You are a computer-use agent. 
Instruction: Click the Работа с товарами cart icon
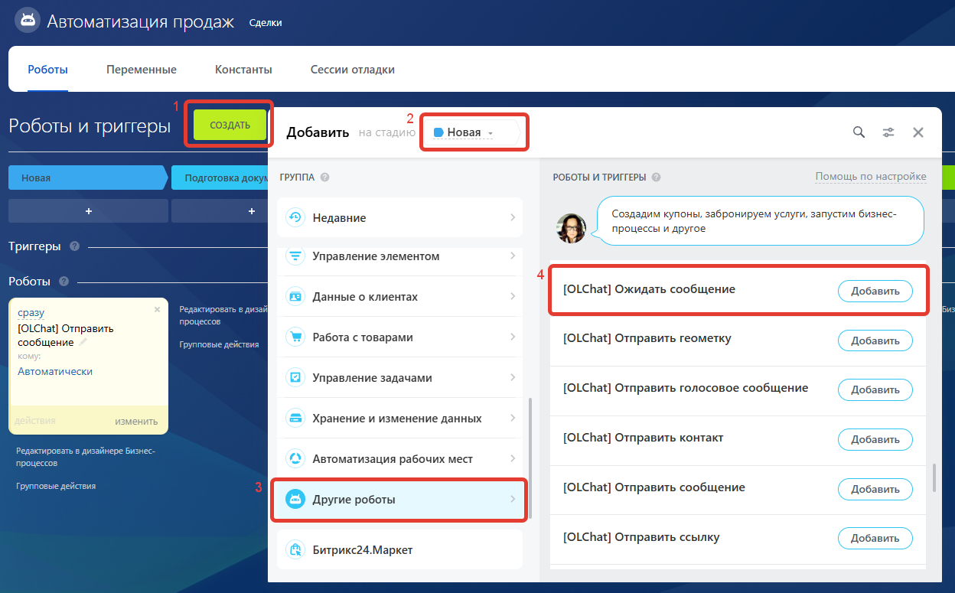pyautogui.click(x=295, y=337)
